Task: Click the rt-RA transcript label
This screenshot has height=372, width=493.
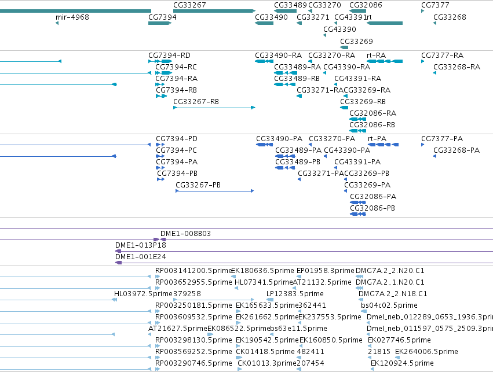Action: pyautogui.click(x=376, y=56)
